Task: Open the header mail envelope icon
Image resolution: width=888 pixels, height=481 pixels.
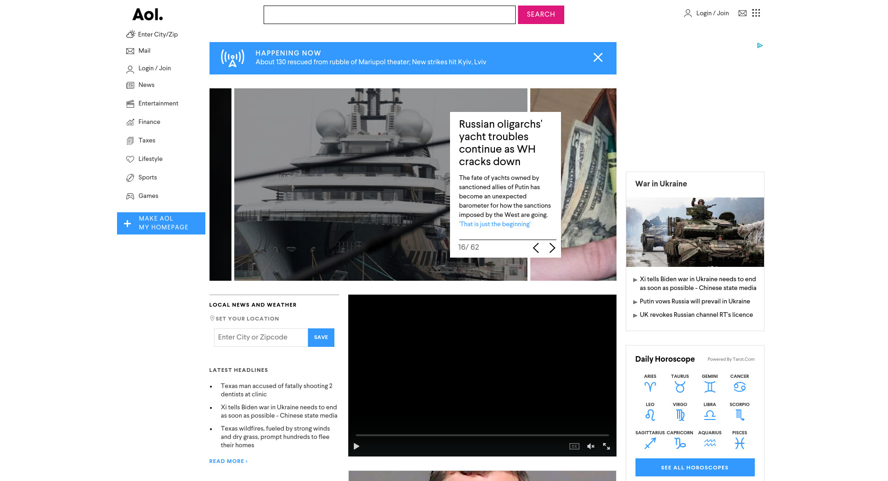Action: (x=742, y=13)
